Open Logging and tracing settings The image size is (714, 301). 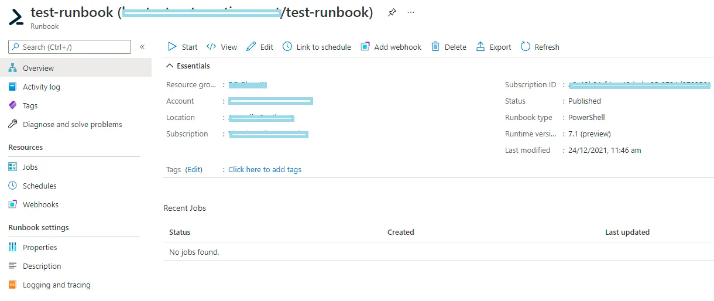(56, 285)
